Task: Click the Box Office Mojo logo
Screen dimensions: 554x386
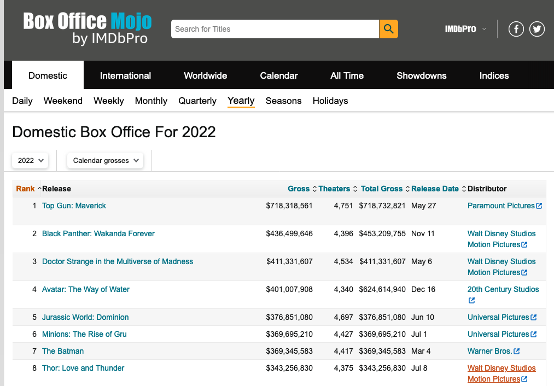Action: coord(88,28)
